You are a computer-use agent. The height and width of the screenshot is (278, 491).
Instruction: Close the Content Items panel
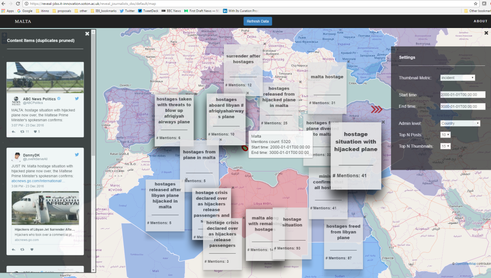[x=87, y=34]
